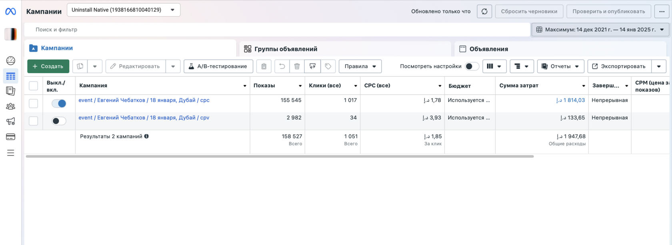Click the green 'Создать' button
672x245 pixels.
click(48, 66)
